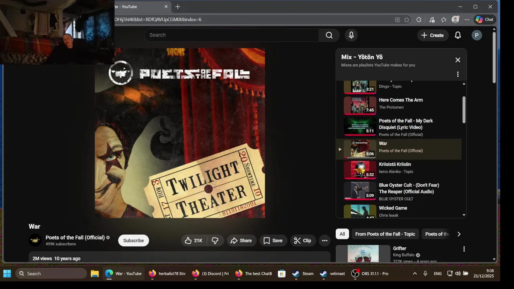This screenshot has width=514, height=289.
Task: Open the media control music note icon
Action: [x=432, y=19]
